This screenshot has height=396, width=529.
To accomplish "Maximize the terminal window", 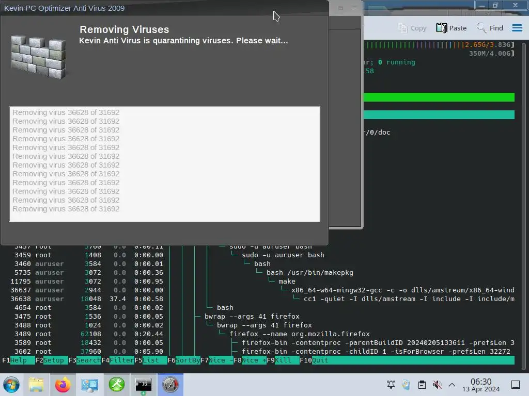I will [x=495, y=5].
